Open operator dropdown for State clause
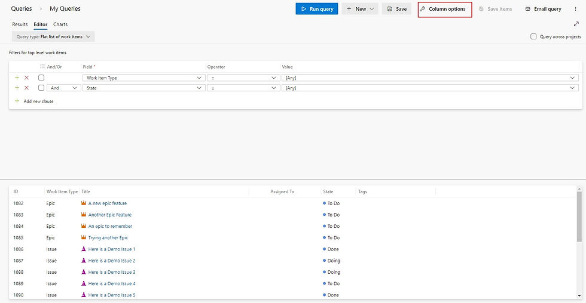This screenshot has height=303, width=586. (x=243, y=88)
